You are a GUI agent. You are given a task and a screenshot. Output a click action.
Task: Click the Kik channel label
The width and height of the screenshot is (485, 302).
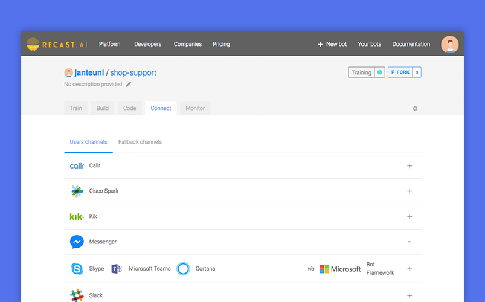coord(93,216)
